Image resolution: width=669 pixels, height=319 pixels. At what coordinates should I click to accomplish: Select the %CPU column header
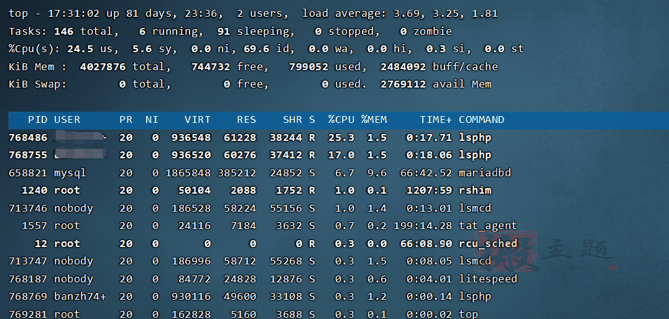coord(341,120)
